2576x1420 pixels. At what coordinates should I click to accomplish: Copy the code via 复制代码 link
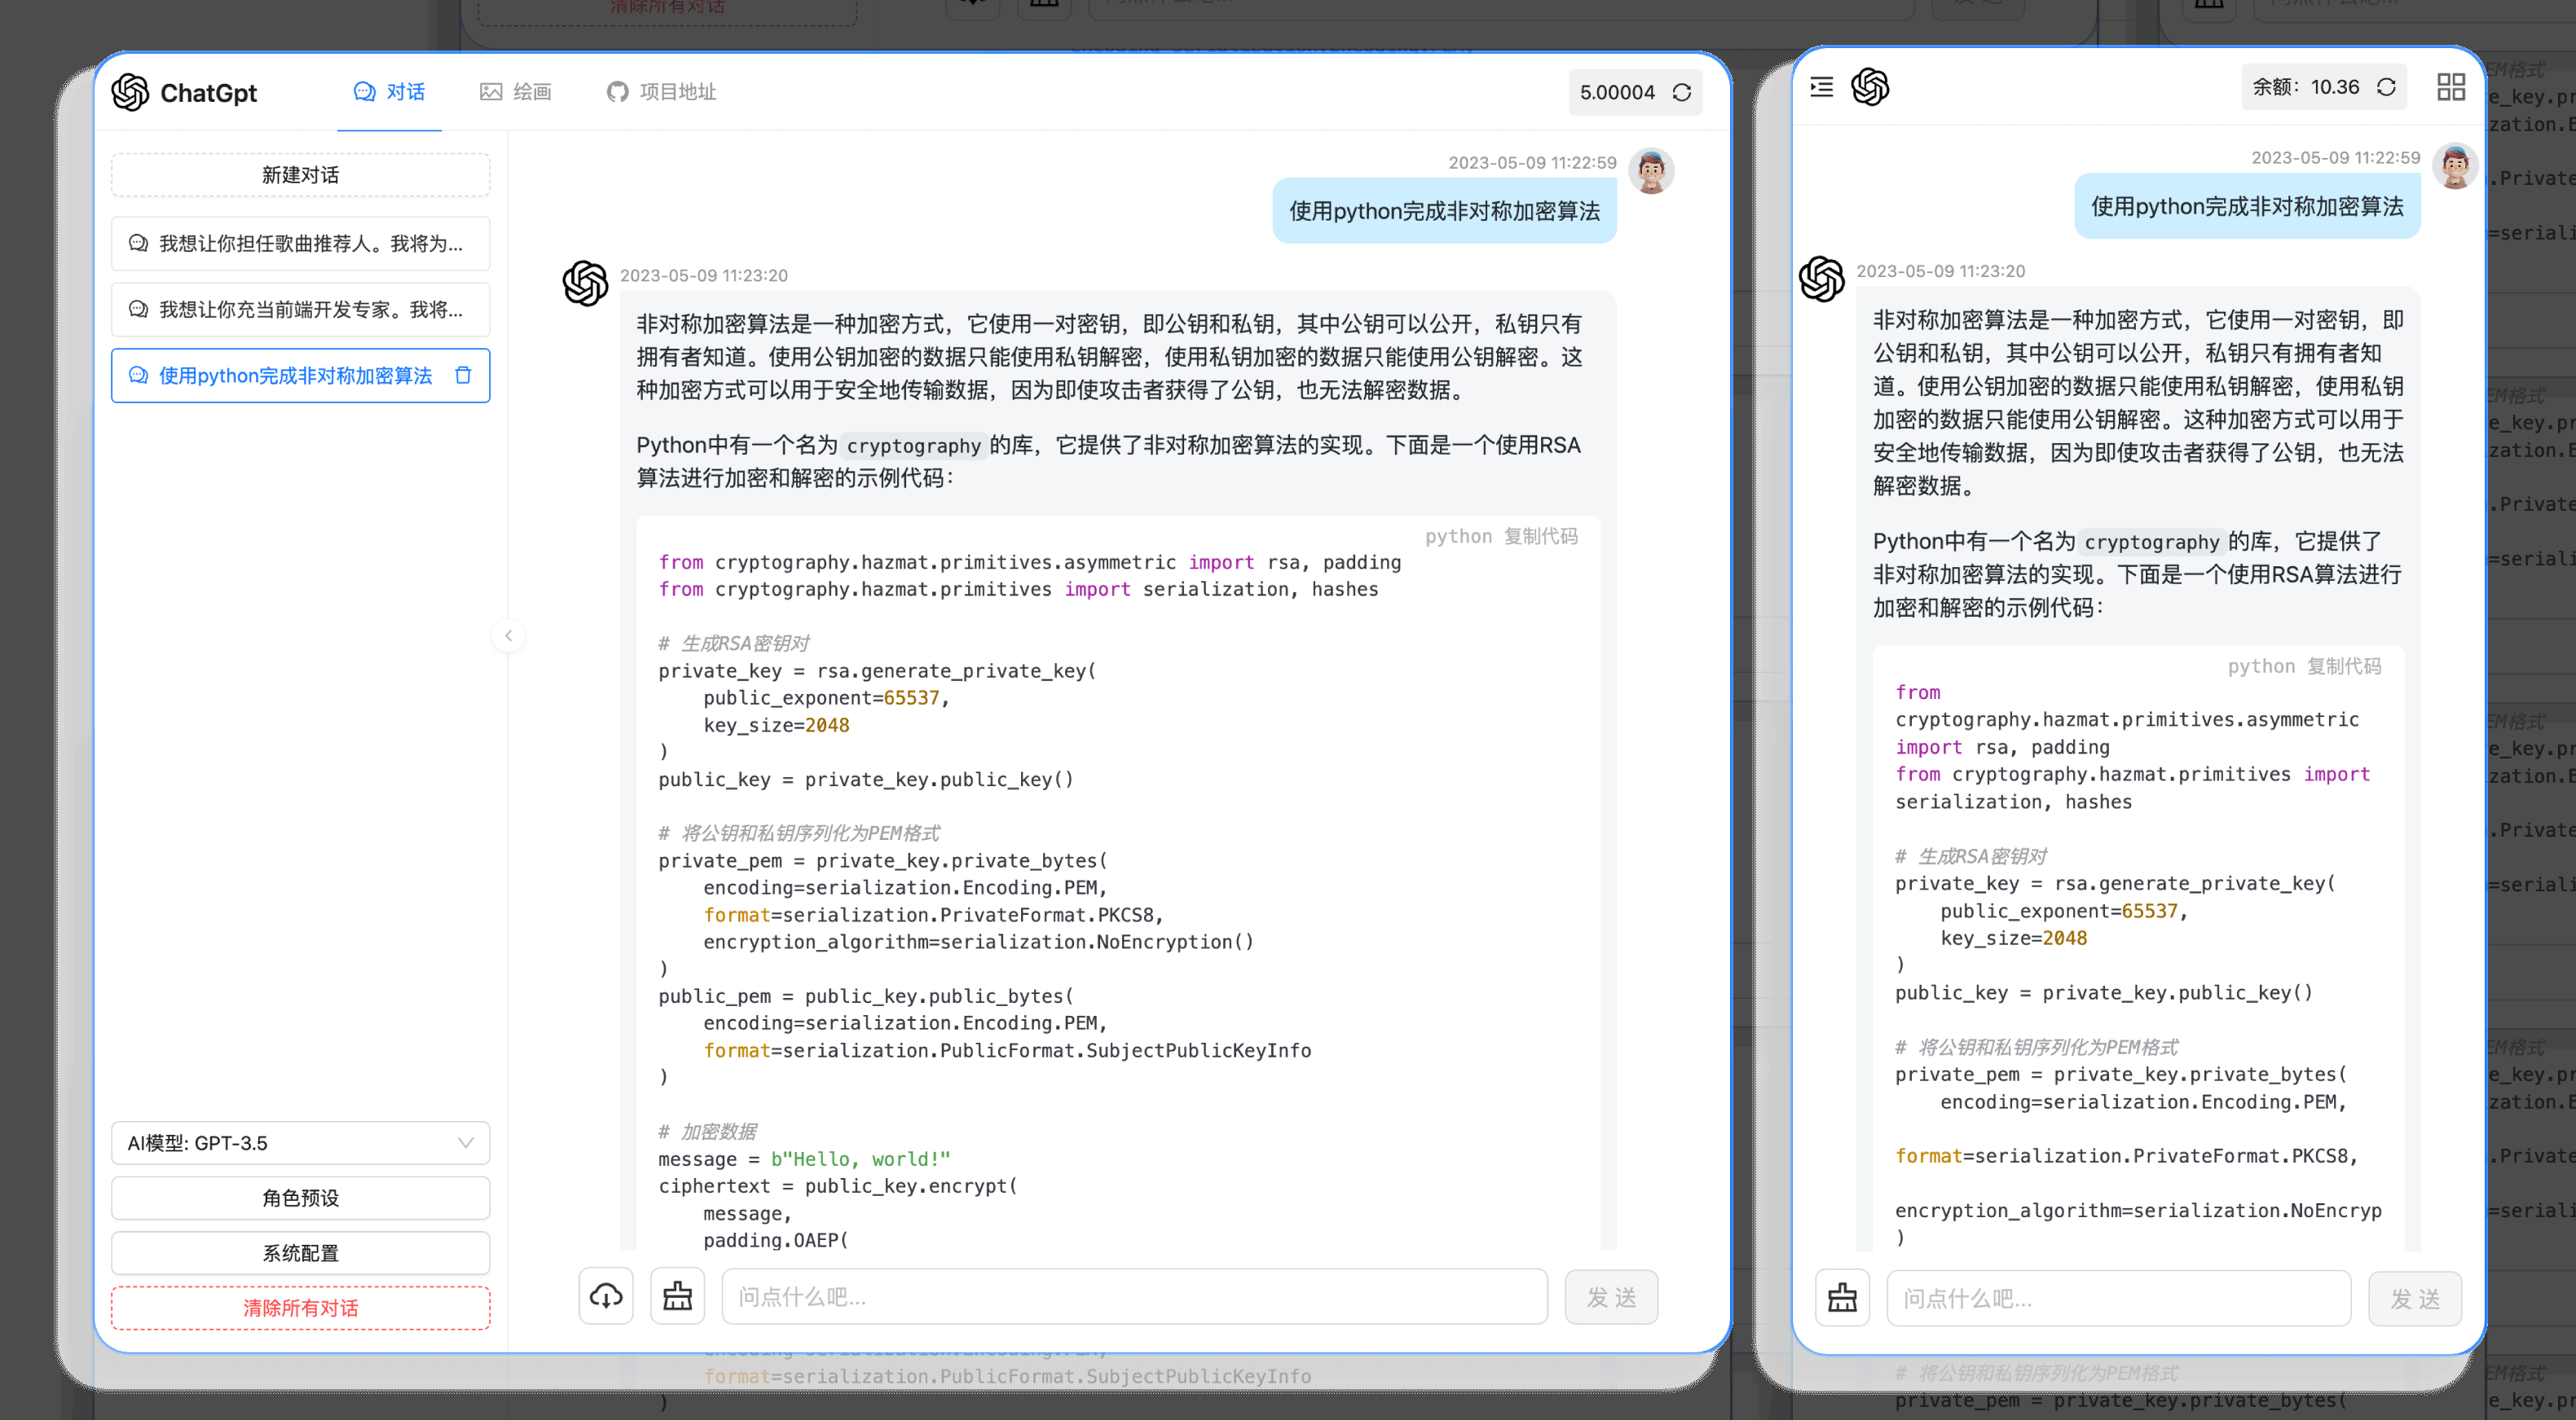[x=1540, y=536]
